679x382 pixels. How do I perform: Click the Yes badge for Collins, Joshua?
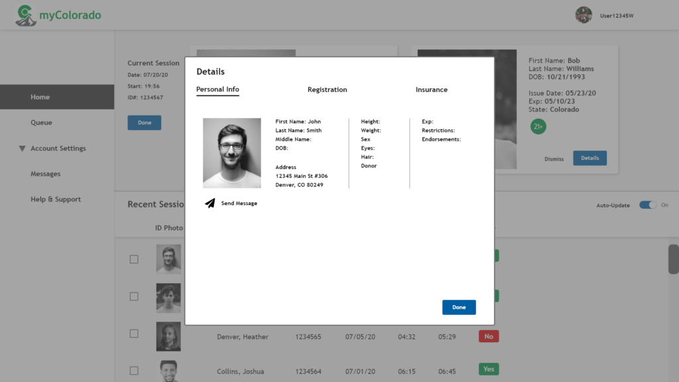(489, 369)
